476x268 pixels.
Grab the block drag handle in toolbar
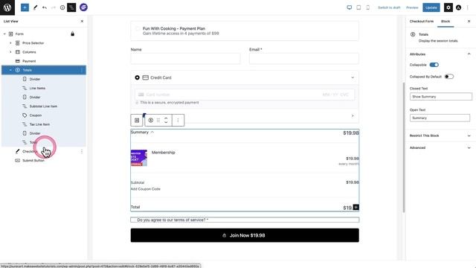[x=158, y=121]
